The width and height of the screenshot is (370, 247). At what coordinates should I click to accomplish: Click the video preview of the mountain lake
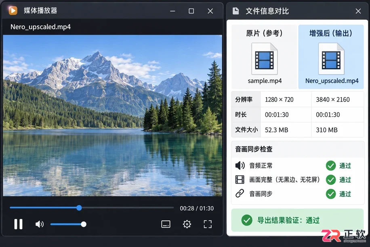113,116
